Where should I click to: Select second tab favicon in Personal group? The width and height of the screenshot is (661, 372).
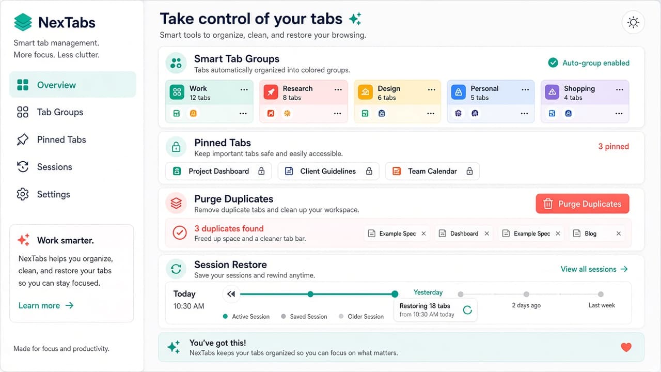(x=475, y=113)
